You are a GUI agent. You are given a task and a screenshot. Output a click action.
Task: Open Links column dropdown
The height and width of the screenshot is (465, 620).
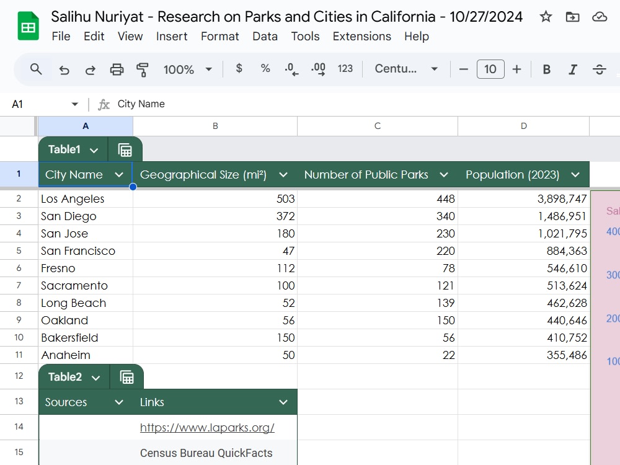pos(283,402)
